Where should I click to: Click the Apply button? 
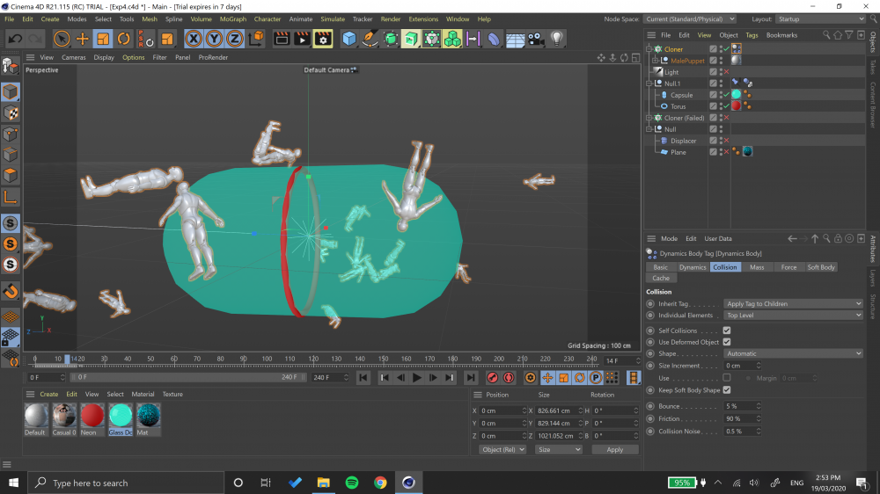614,450
